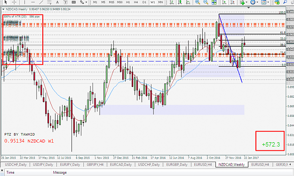
Task: Switch chart to M5 timeframe
Action: point(103,2)
